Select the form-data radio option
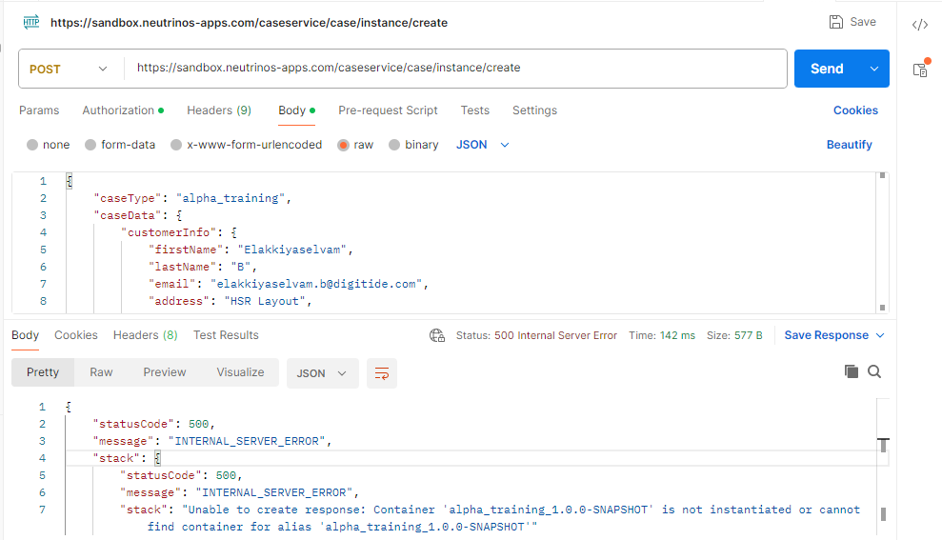The height and width of the screenshot is (540, 942). tap(90, 145)
